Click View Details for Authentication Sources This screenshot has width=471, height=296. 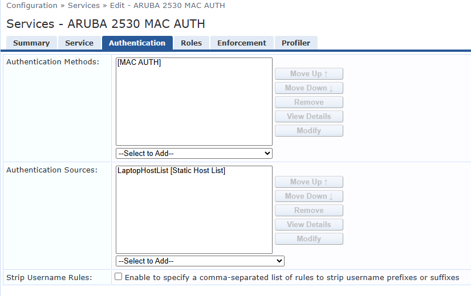309,225
